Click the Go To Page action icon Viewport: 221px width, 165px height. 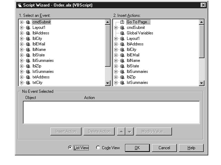pyautogui.click(x=122, y=22)
